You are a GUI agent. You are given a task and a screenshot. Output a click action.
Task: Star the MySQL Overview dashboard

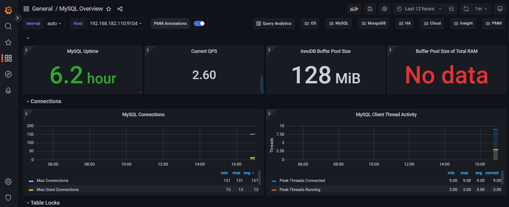[x=109, y=9]
